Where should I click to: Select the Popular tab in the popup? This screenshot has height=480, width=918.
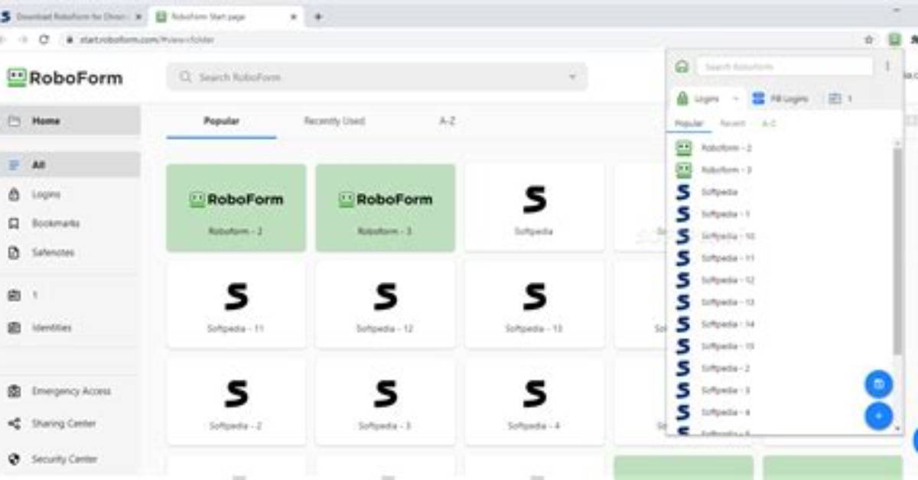pos(688,123)
